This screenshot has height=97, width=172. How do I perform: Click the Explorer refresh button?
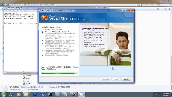139,5
